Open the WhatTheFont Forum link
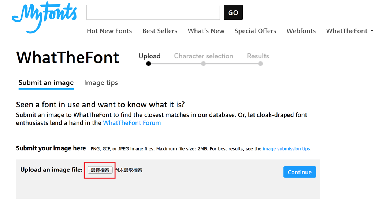The height and width of the screenshot is (208, 375). pos(132,123)
